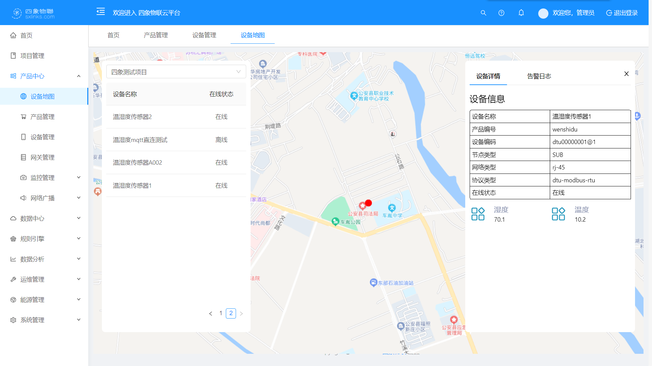Click the help question-mark icon
The image size is (652, 366).
click(x=501, y=13)
